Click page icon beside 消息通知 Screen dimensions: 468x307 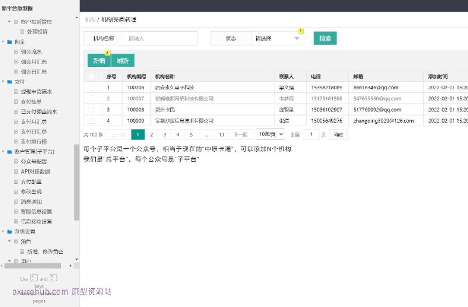click(16, 201)
